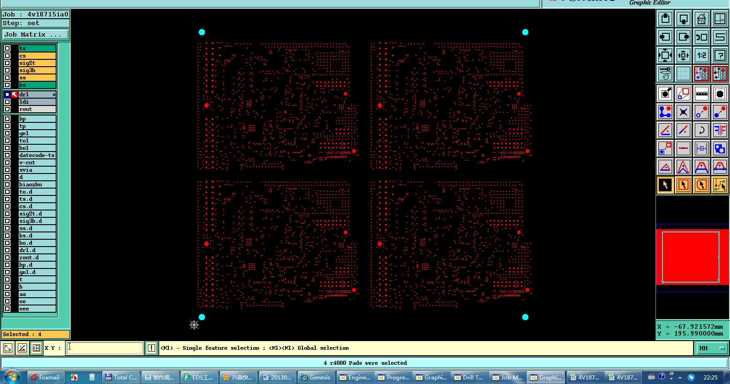Viewport: 730px width, 384px height.
Task: Click the pan down arrow icon
Action: 683,19
